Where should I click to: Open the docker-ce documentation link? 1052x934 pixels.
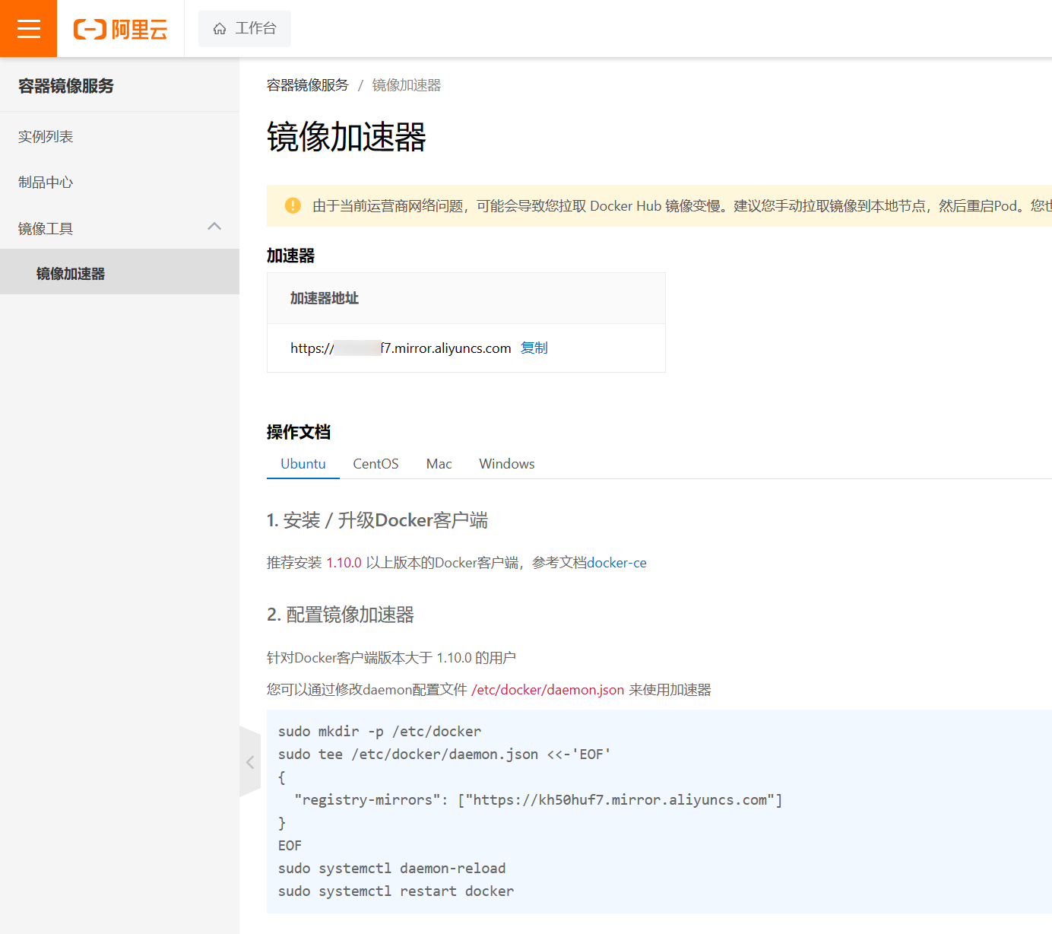[x=616, y=563]
